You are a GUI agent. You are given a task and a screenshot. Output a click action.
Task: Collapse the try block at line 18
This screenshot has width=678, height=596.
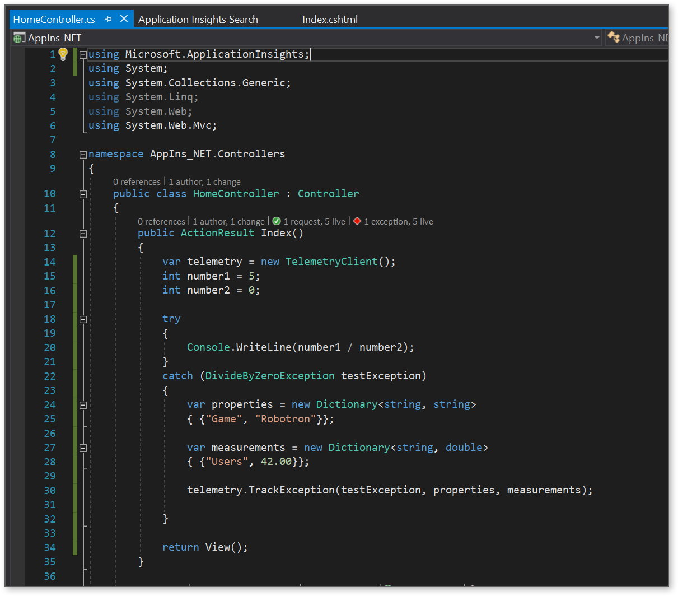[82, 319]
